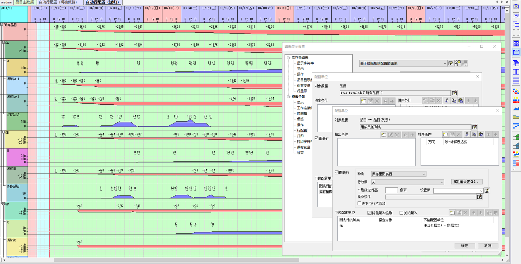Cut 排序条件 entry in front dialog
521x264 pixels.
click(467, 134)
